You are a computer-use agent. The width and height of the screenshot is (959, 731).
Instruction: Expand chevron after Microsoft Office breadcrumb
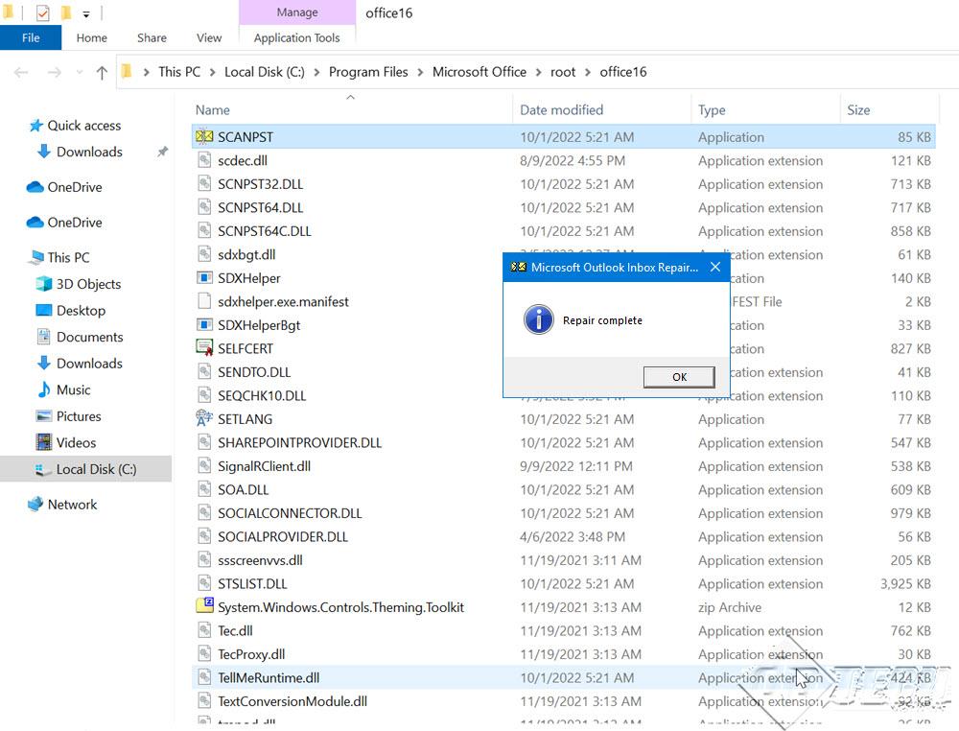[x=538, y=72]
